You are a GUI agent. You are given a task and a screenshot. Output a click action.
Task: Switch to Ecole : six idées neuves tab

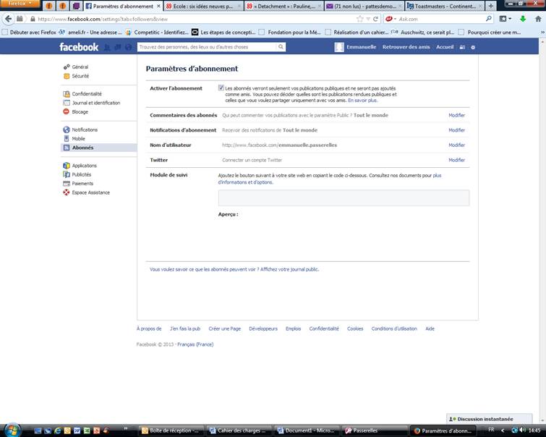[203, 7]
